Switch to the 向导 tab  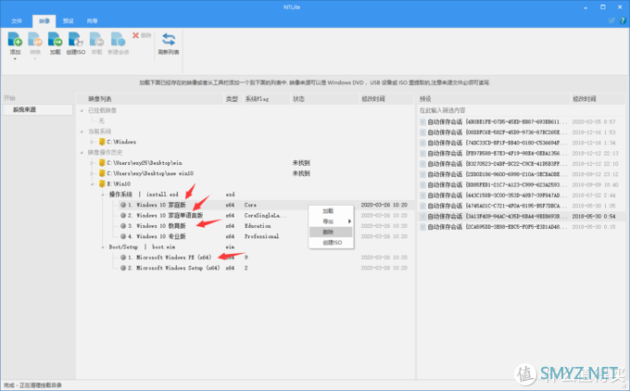point(92,21)
